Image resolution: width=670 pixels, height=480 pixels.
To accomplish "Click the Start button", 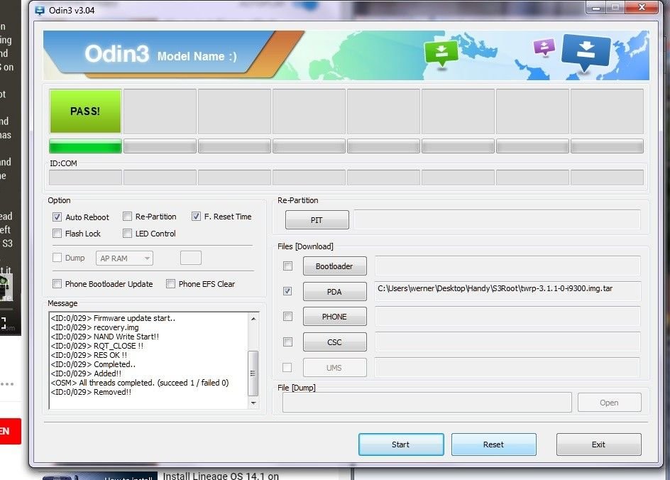I will click(x=401, y=444).
